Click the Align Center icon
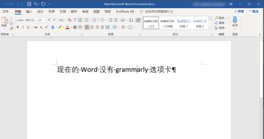 click(x=92, y=27)
